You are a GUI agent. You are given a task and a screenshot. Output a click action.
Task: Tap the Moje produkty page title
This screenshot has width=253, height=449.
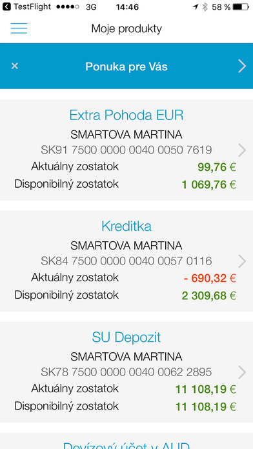pos(126,29)
